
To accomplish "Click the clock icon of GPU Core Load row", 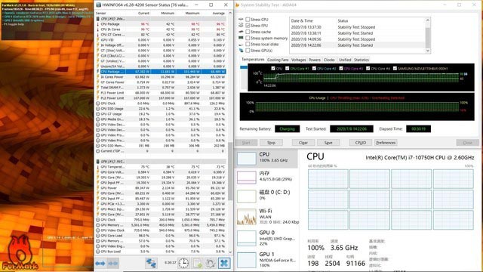I will click(98, 236).
